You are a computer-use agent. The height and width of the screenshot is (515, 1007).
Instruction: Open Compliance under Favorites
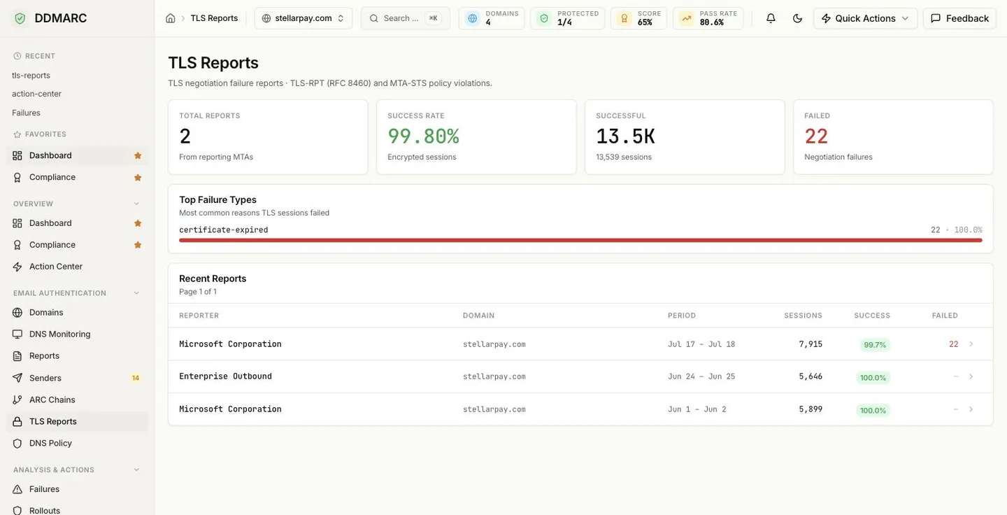pyautogui.click(x=77, y=177)
